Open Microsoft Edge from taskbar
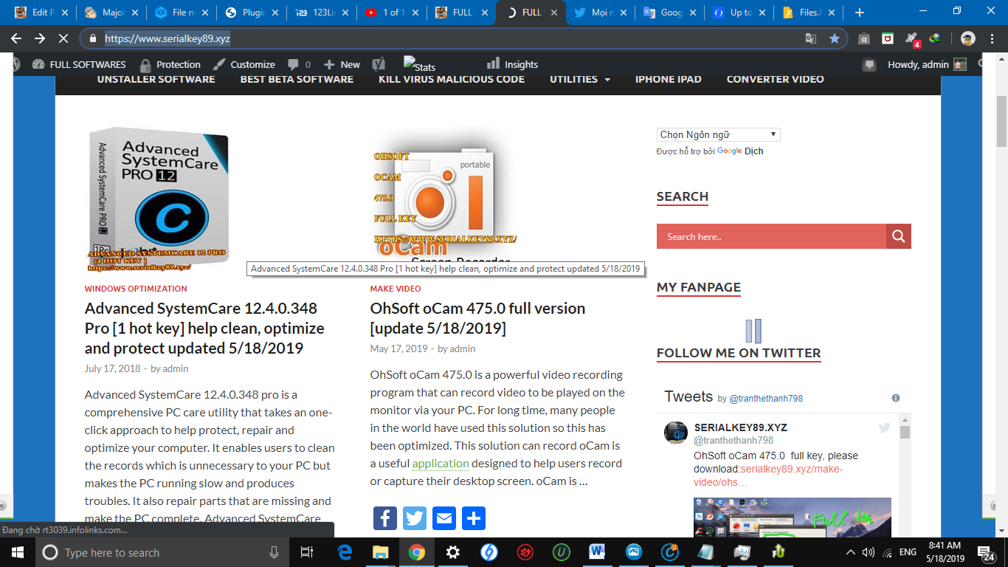The image size is (1008, 567). (x=345, y=552)
